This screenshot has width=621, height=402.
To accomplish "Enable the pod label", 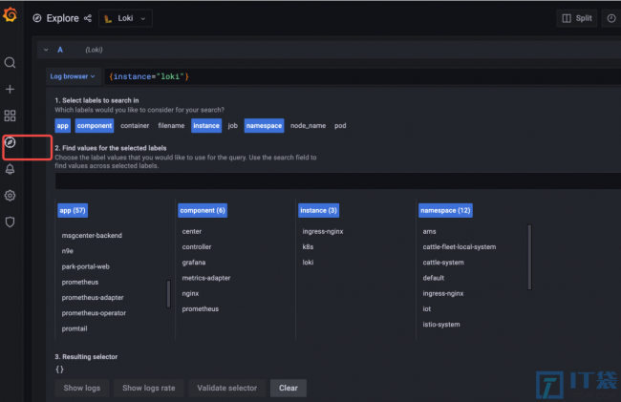I will pos(340,126).
